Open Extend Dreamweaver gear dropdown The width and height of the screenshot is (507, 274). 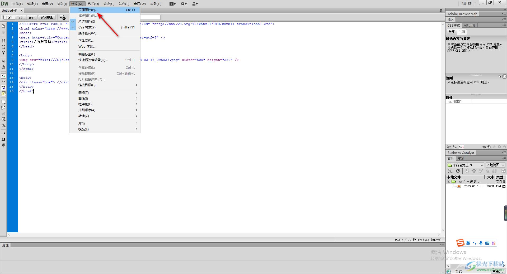coord(184,4)
